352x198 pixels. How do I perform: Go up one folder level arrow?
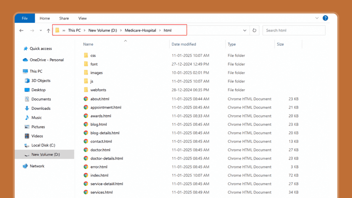(48, 31)
